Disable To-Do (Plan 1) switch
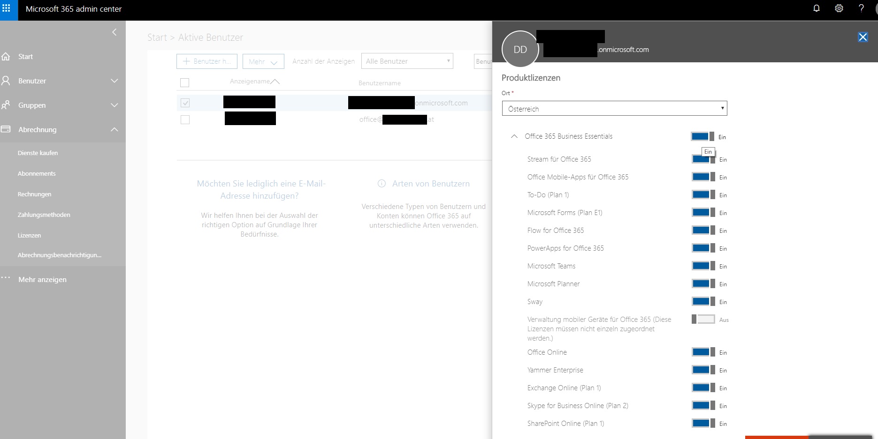Screen dimensions: 878x439 click(x=703, y=194)
